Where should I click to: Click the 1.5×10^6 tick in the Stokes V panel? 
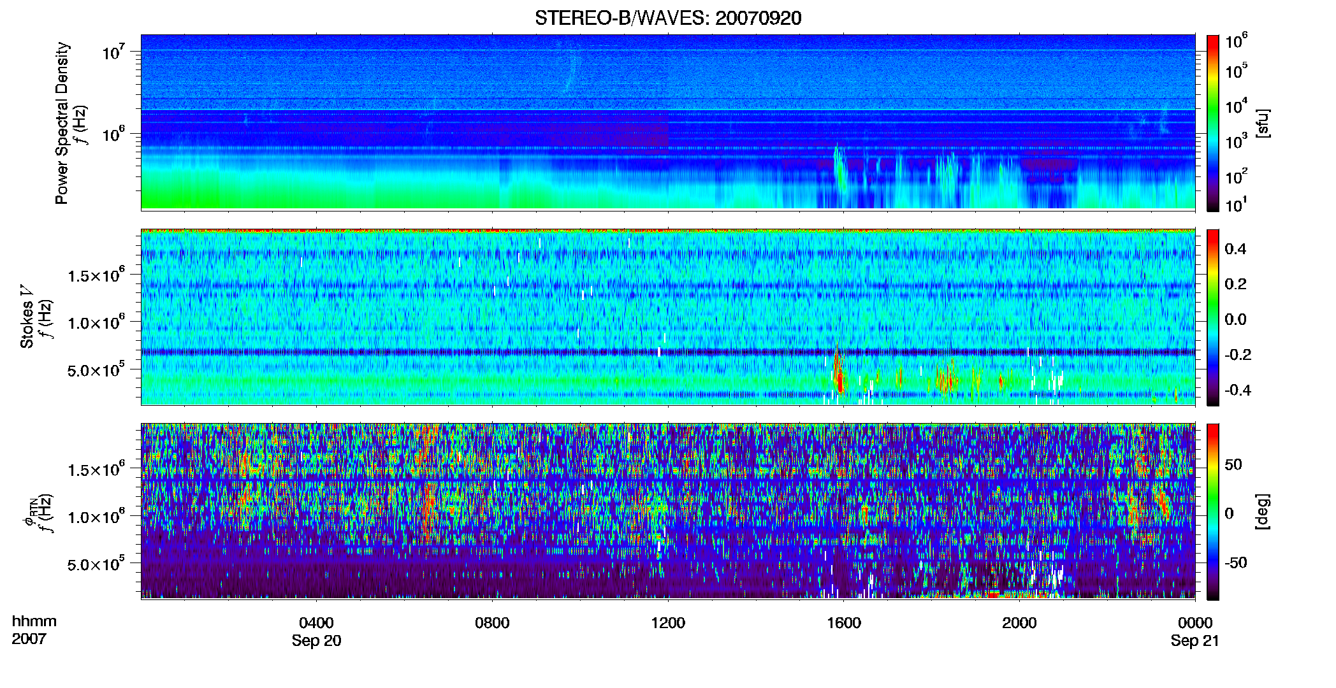pyautogui.click(x=96, y=275)
